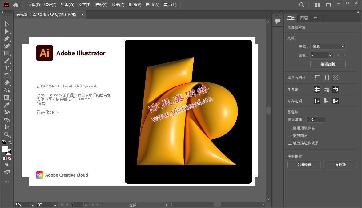
Task: Open the rotation angle dropdown
Action: point(55,205)
